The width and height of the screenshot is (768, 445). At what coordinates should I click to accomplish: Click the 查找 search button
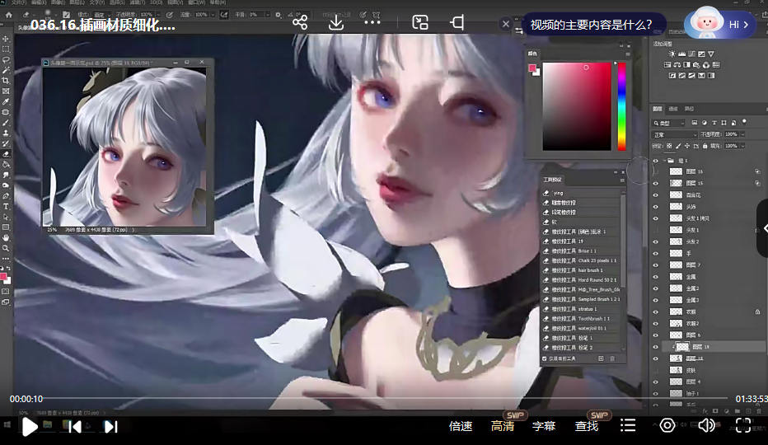point(587,426)
